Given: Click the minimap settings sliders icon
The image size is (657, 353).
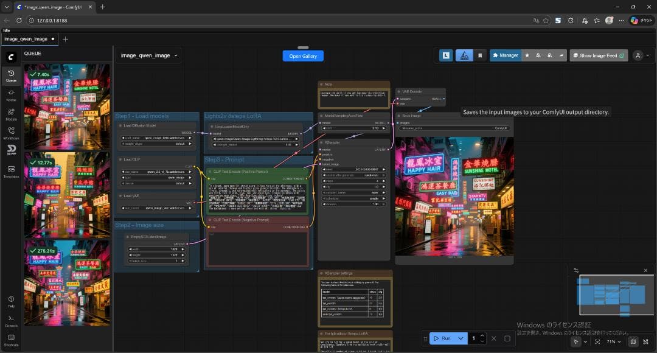Looking at the screenshot, I should tap(576, 270).
